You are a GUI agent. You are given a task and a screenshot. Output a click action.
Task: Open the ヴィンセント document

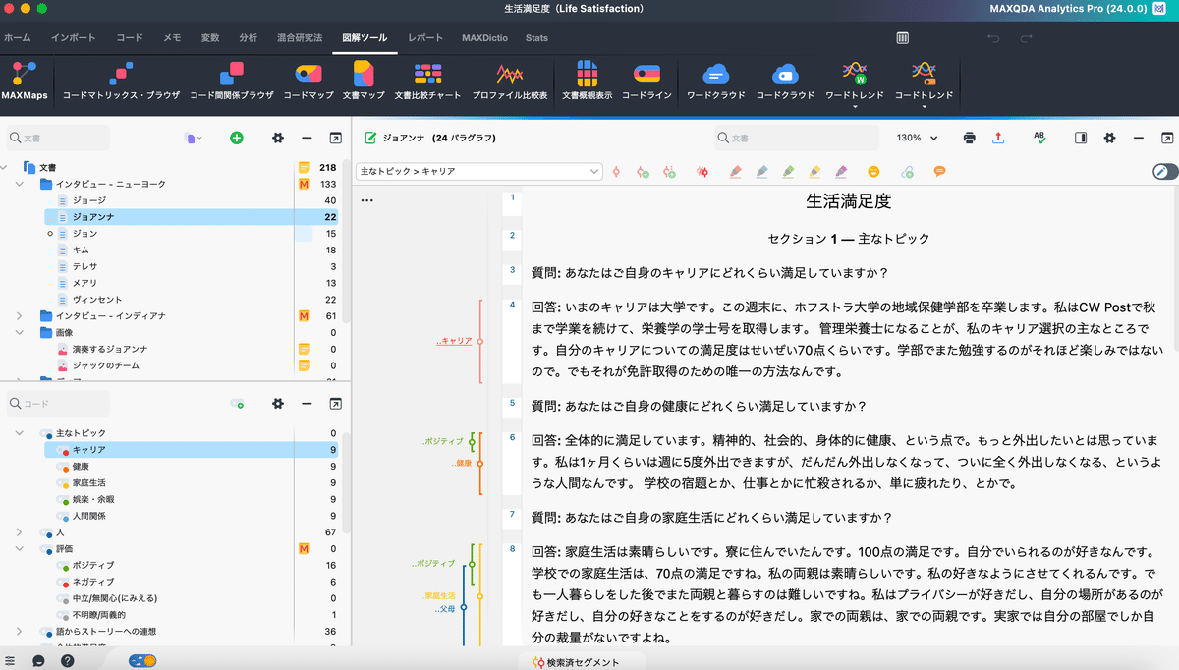[x=97, y=300]
